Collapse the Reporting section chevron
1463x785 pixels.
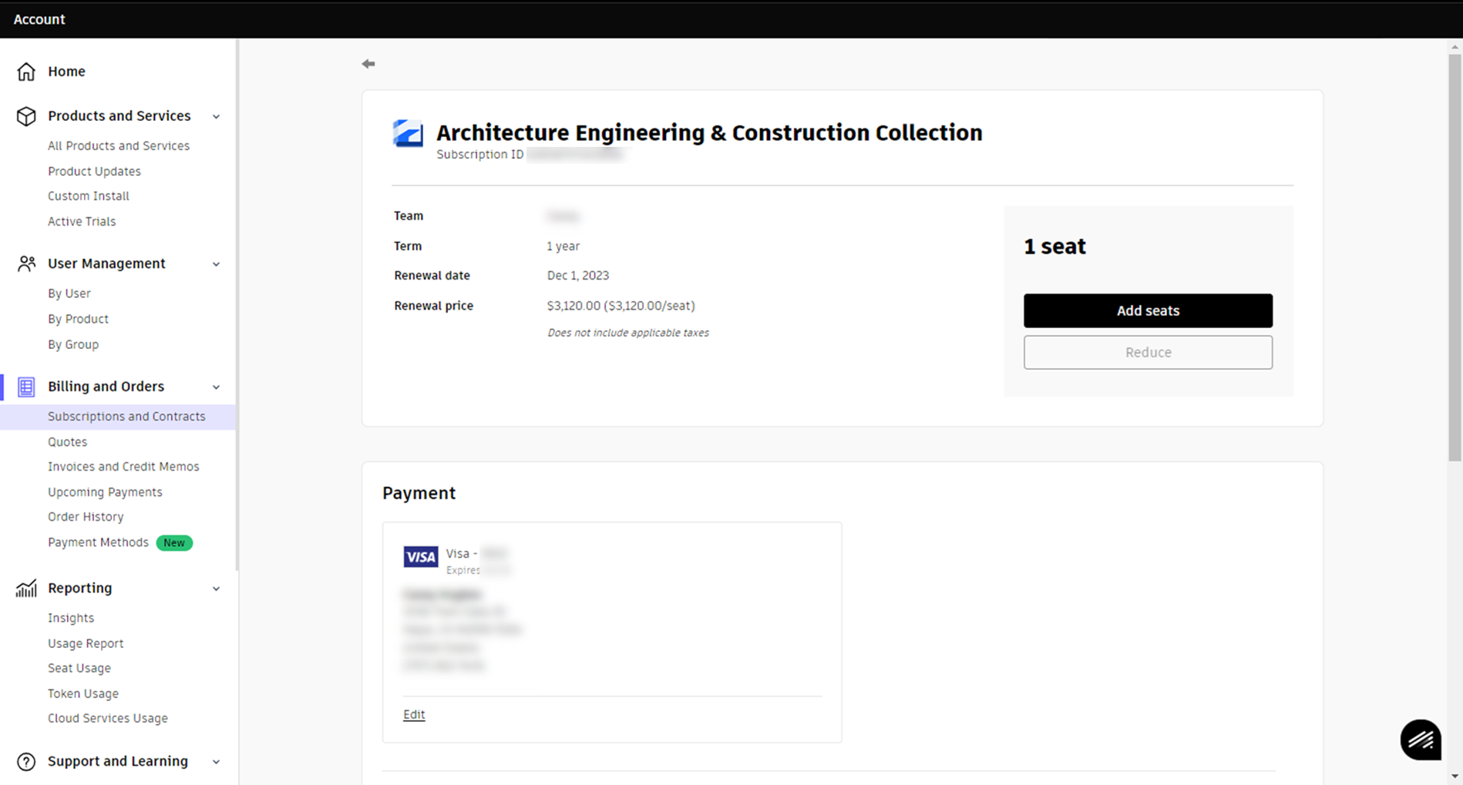tap(217, 589)
